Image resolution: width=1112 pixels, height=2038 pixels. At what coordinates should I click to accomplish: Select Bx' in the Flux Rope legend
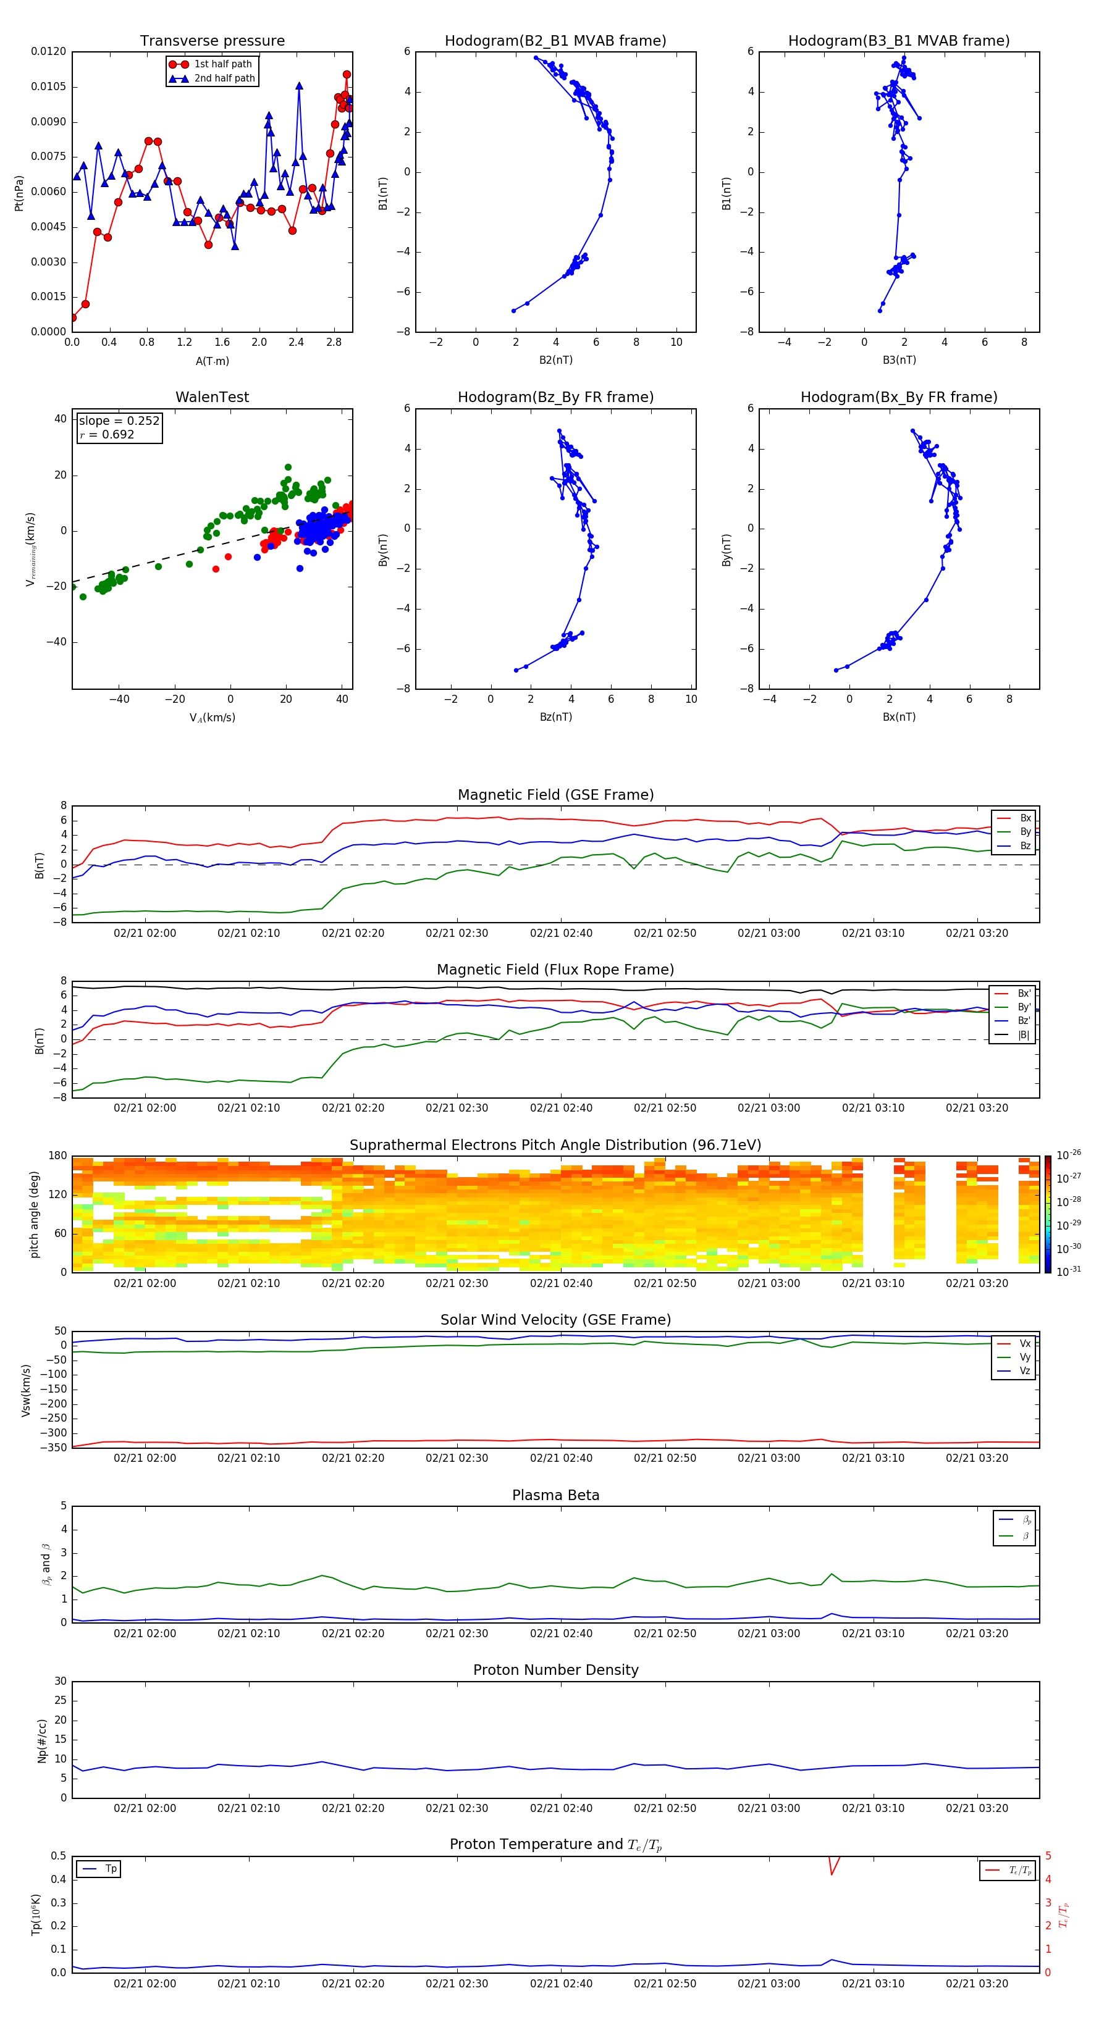coord(1013,994)
